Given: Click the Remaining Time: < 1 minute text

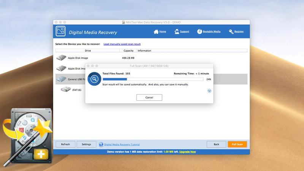Looking at the screenshot, I should click(x=192, y=73).
